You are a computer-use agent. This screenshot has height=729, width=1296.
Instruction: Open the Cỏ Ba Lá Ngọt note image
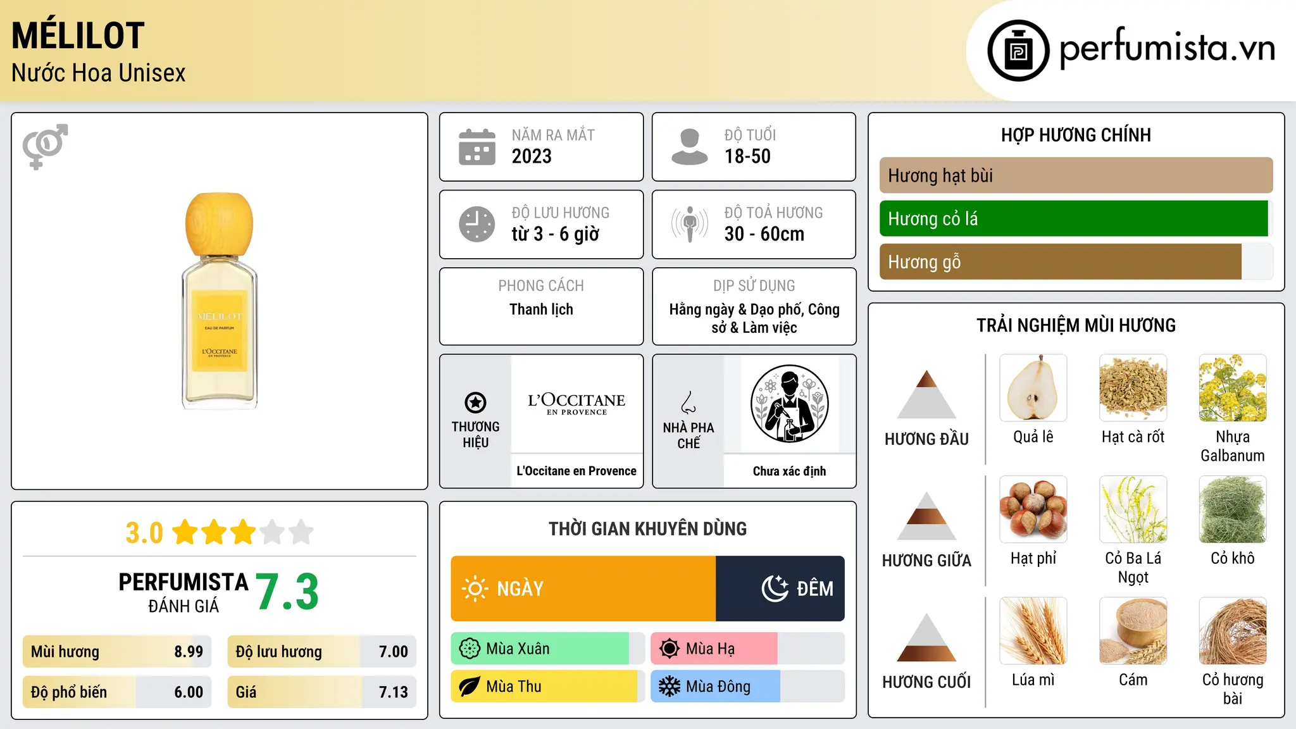click(1133, 509)
